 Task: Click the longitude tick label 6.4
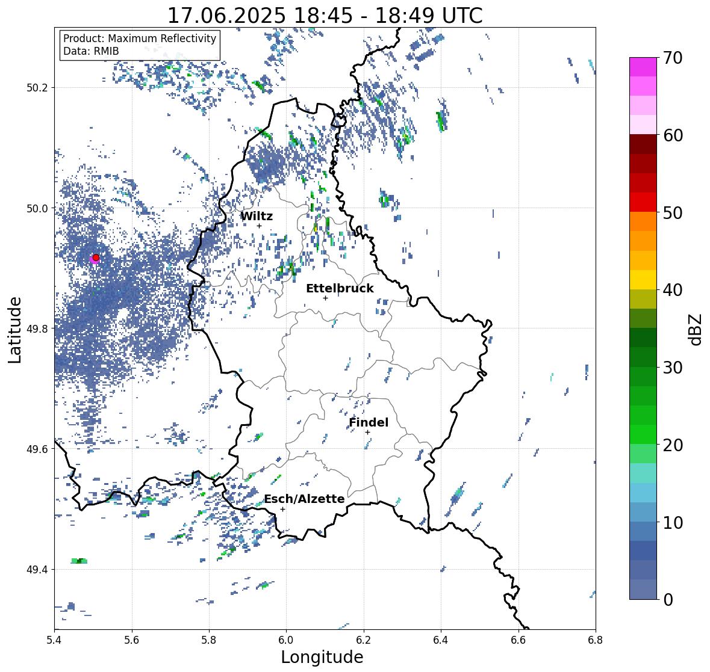click(x=441, y=640)
